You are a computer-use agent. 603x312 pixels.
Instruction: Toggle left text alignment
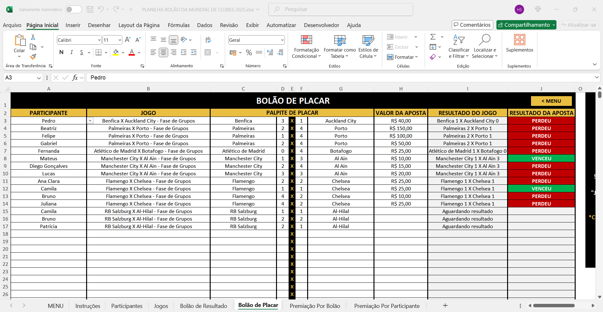[153, 52]
